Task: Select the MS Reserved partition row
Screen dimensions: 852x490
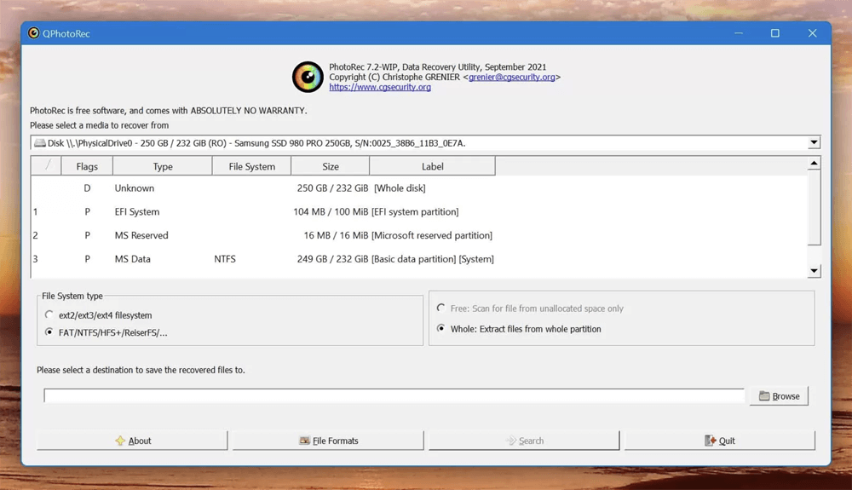Action: (x=419, y=235)
